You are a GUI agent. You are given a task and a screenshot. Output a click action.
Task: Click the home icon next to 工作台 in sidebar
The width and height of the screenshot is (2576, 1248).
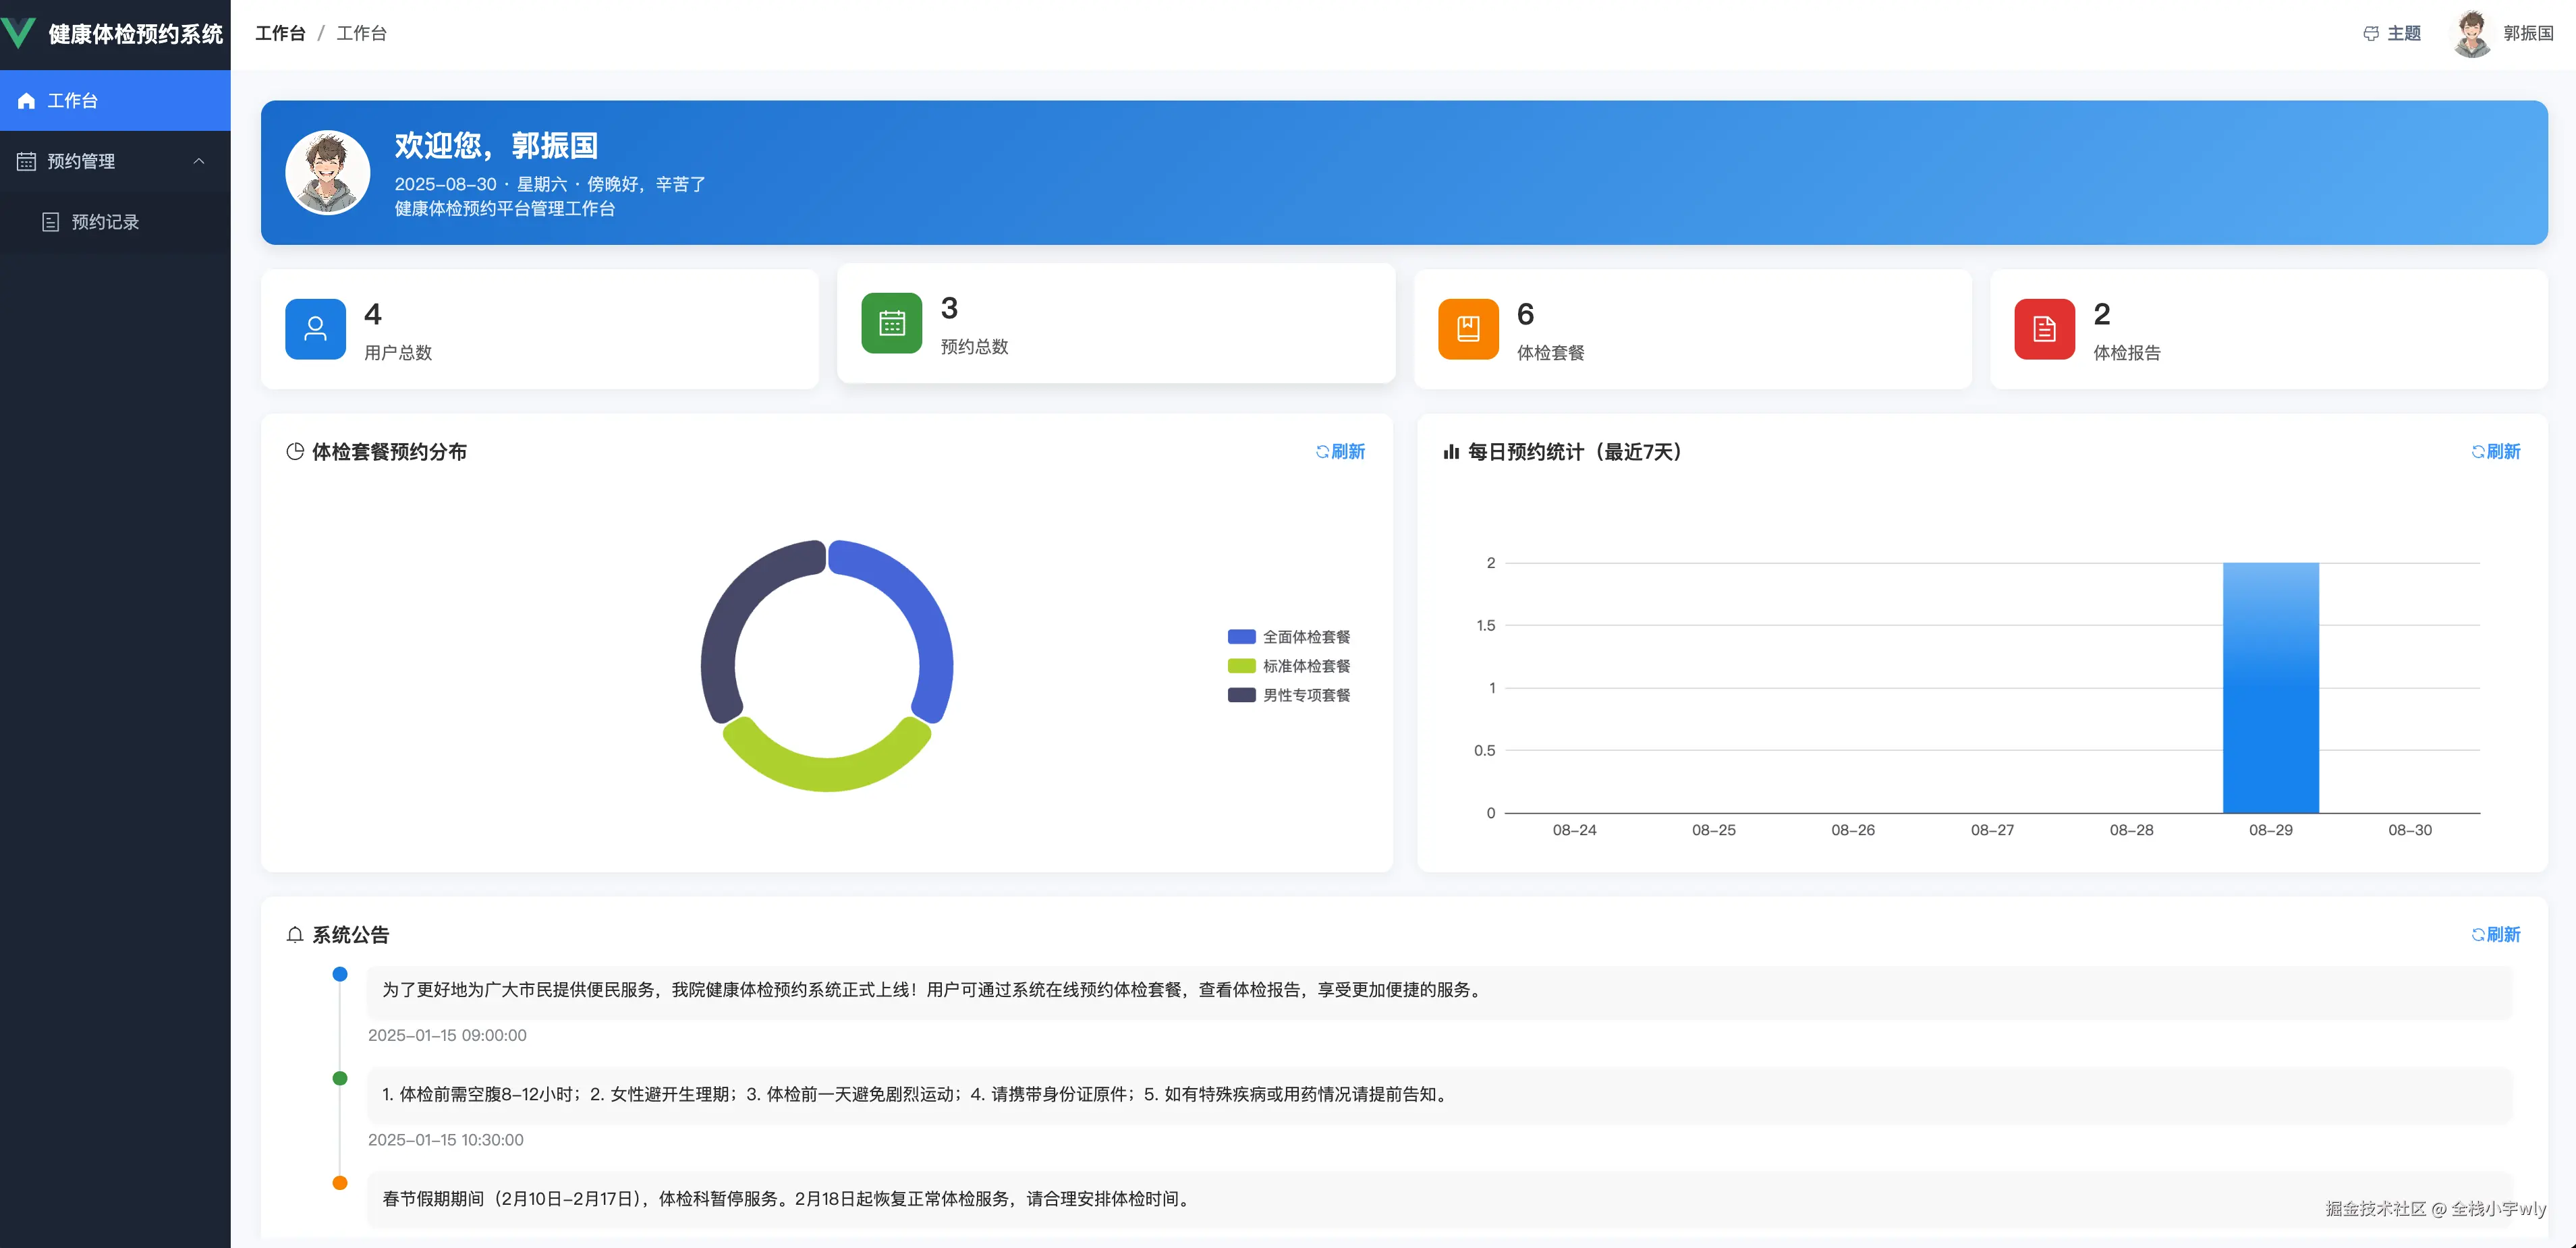click(x=25, y=100)
